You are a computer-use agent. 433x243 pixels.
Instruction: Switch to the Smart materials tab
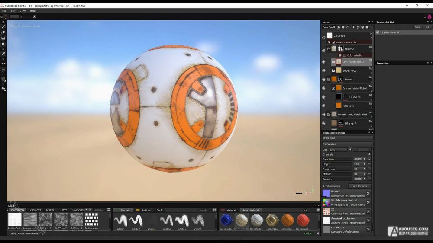[x=251, y=210]
